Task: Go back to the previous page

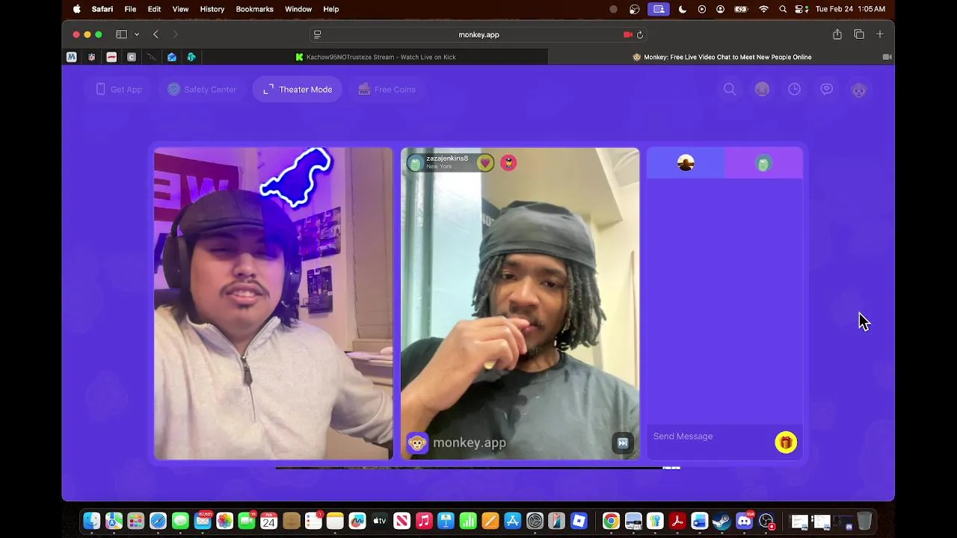Action: 156,34
